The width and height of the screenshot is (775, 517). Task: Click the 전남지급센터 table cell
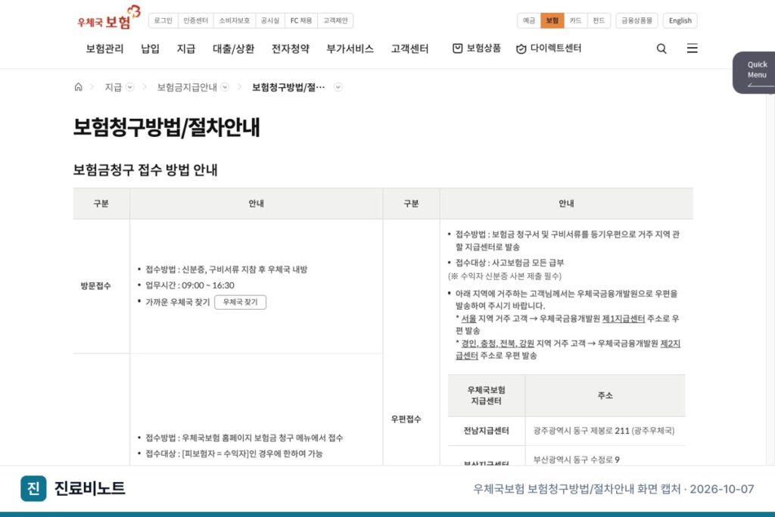[486, 431]
